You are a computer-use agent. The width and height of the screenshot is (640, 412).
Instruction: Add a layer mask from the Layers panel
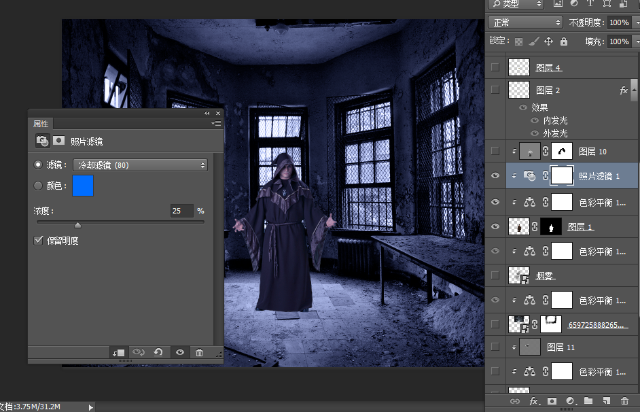(552, 402)
